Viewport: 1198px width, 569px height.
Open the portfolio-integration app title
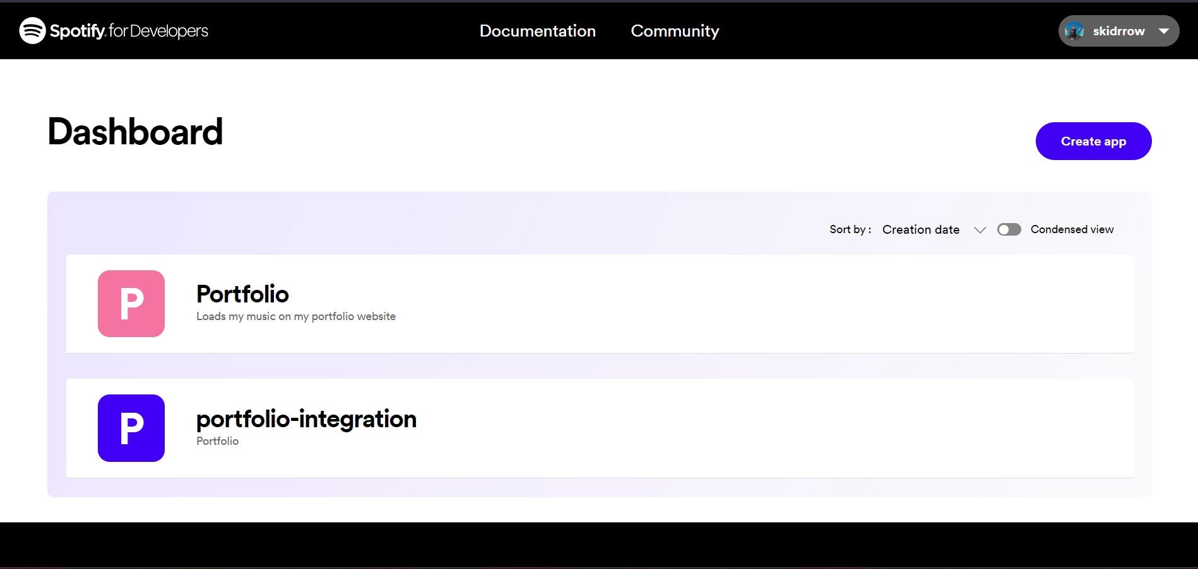point(306,419)
